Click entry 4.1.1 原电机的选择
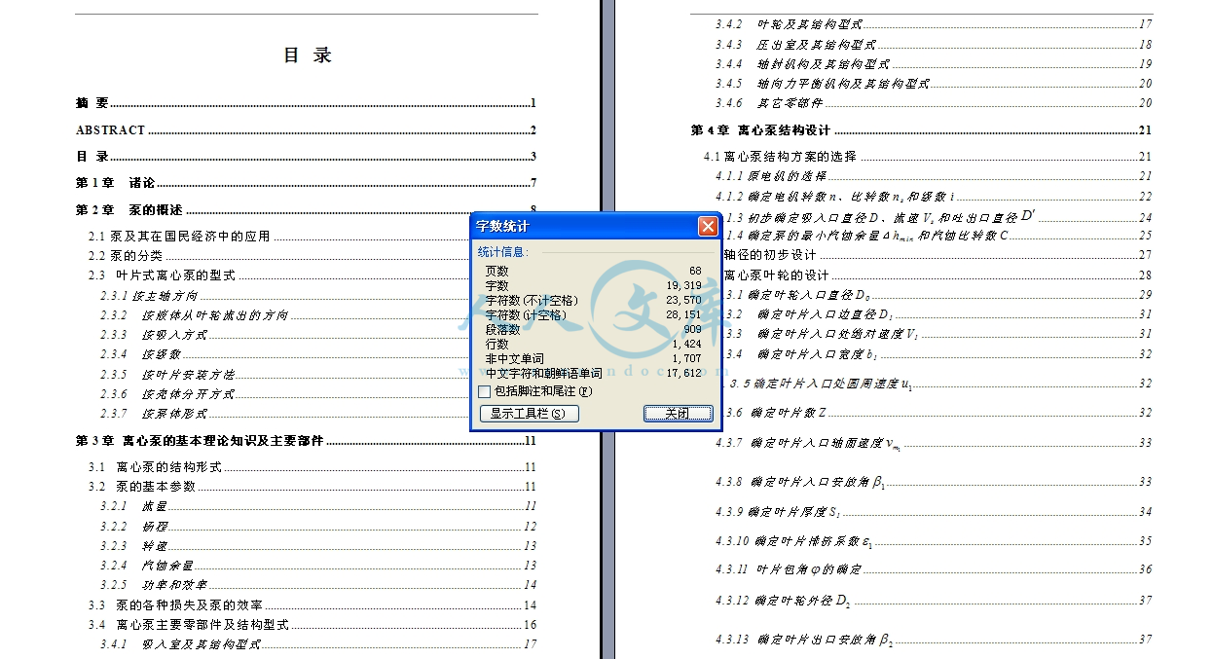This screenshot has height=659, width=1213. 934,176
